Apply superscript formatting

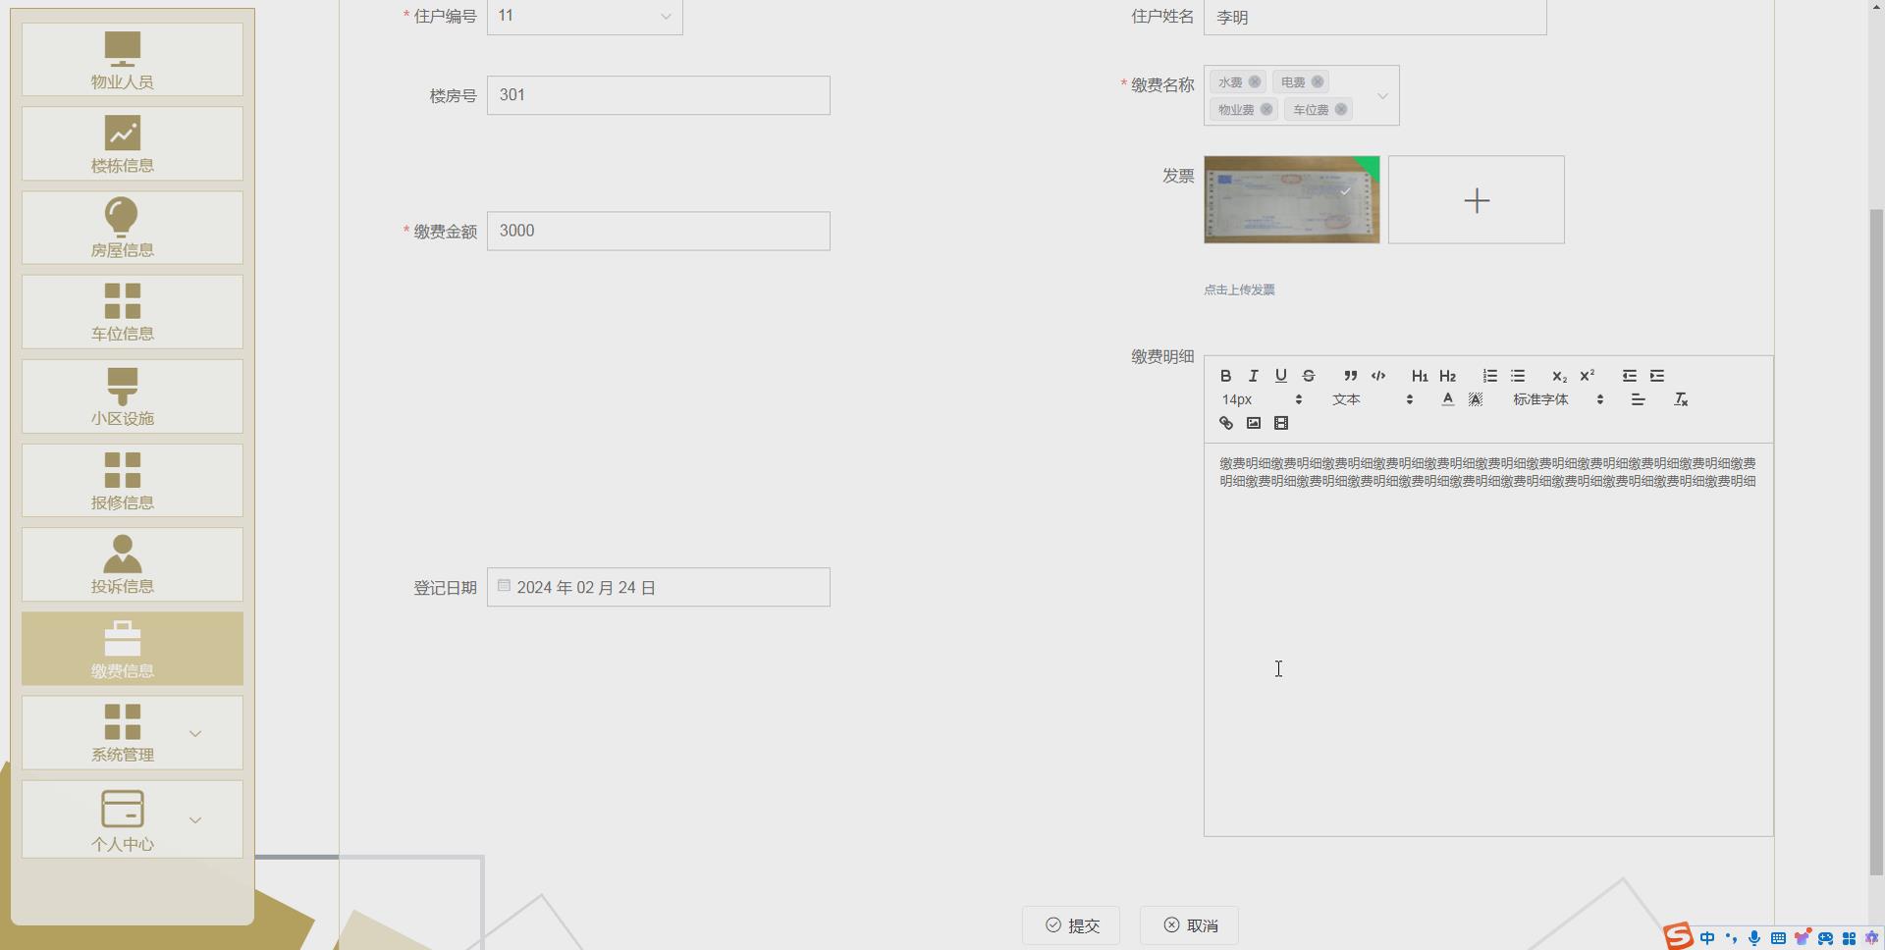[1587, 376]
